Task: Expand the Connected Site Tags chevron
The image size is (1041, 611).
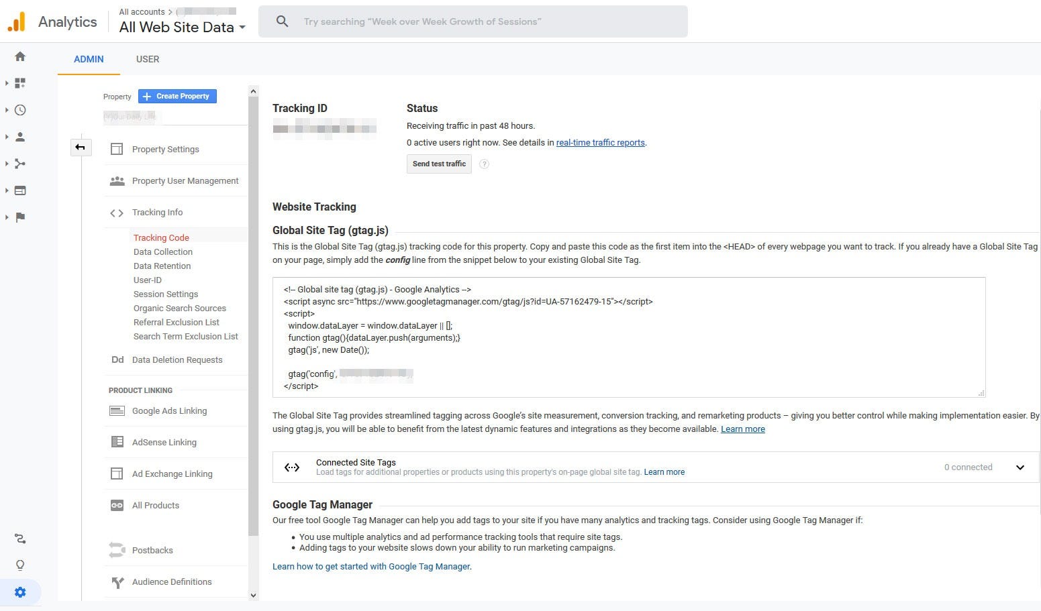Action: click(1020, 467)
